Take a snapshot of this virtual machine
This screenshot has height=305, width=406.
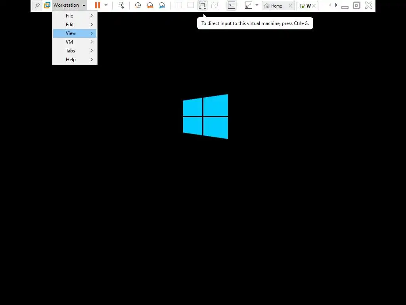point(138,5)
